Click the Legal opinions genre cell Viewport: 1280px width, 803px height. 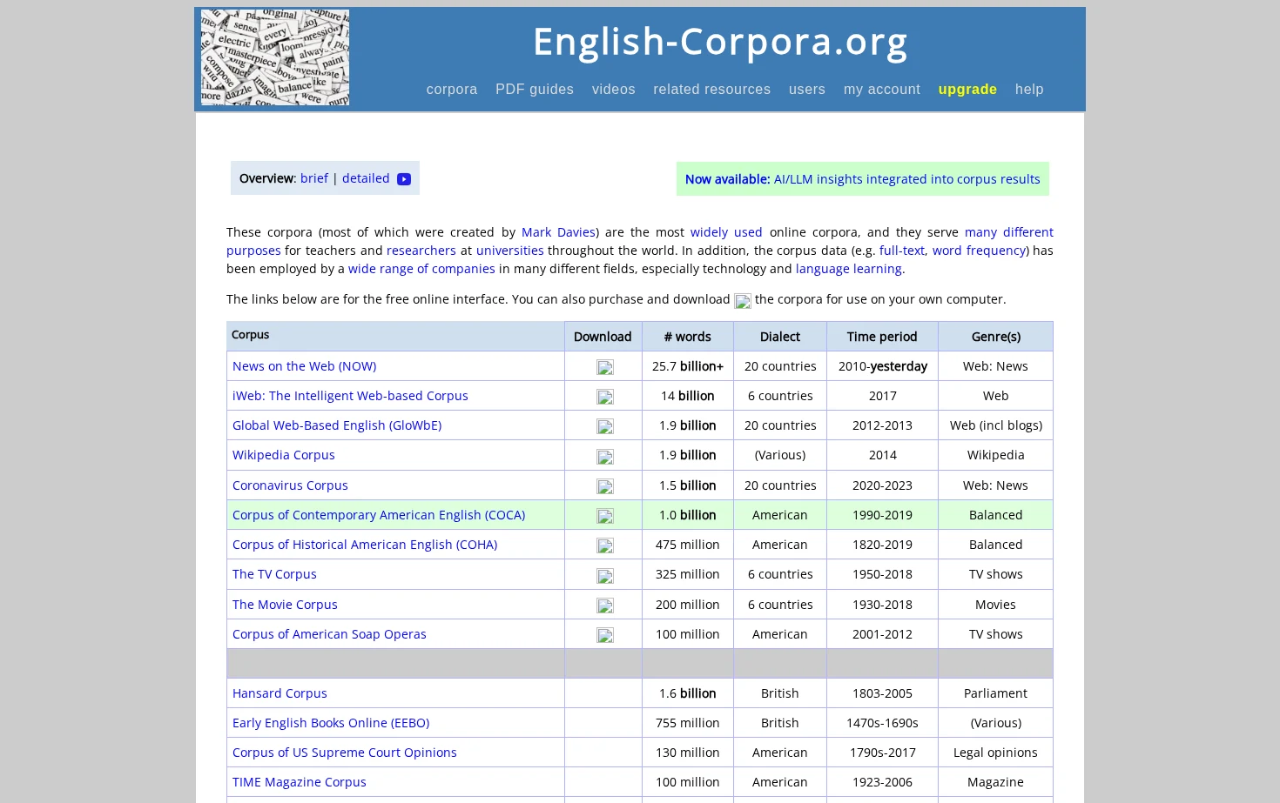pos(995,753)
